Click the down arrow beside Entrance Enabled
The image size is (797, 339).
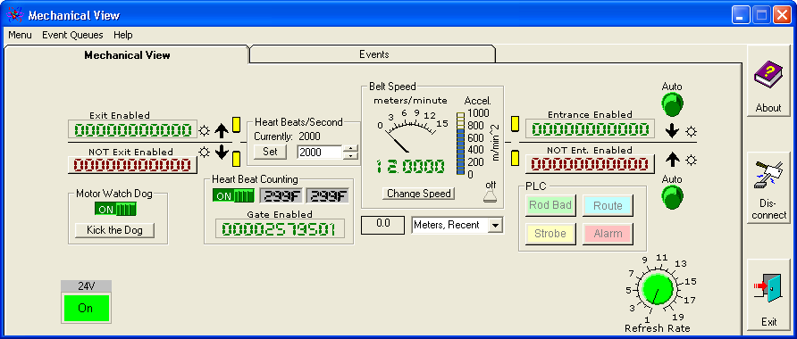coord(672,131)
